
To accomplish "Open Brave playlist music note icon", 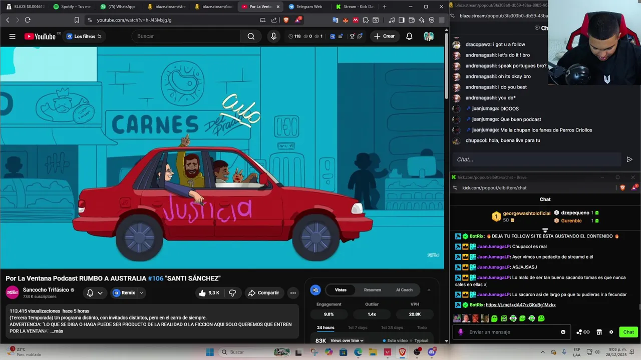I will 392,20.
